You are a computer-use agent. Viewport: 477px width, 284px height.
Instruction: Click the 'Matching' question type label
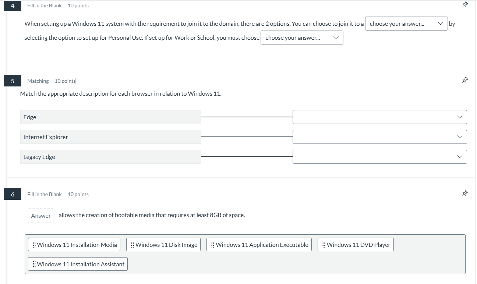click(38, 81)
